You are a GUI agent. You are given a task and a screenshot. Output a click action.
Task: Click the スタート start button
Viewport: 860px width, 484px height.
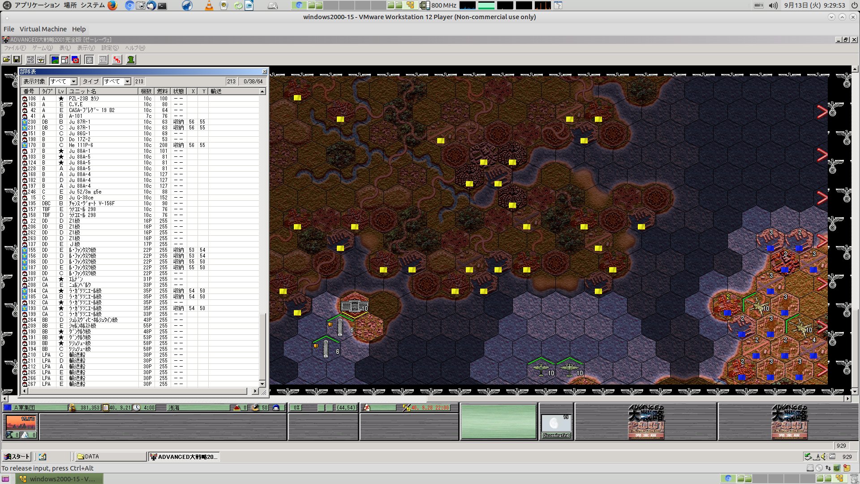17,457
